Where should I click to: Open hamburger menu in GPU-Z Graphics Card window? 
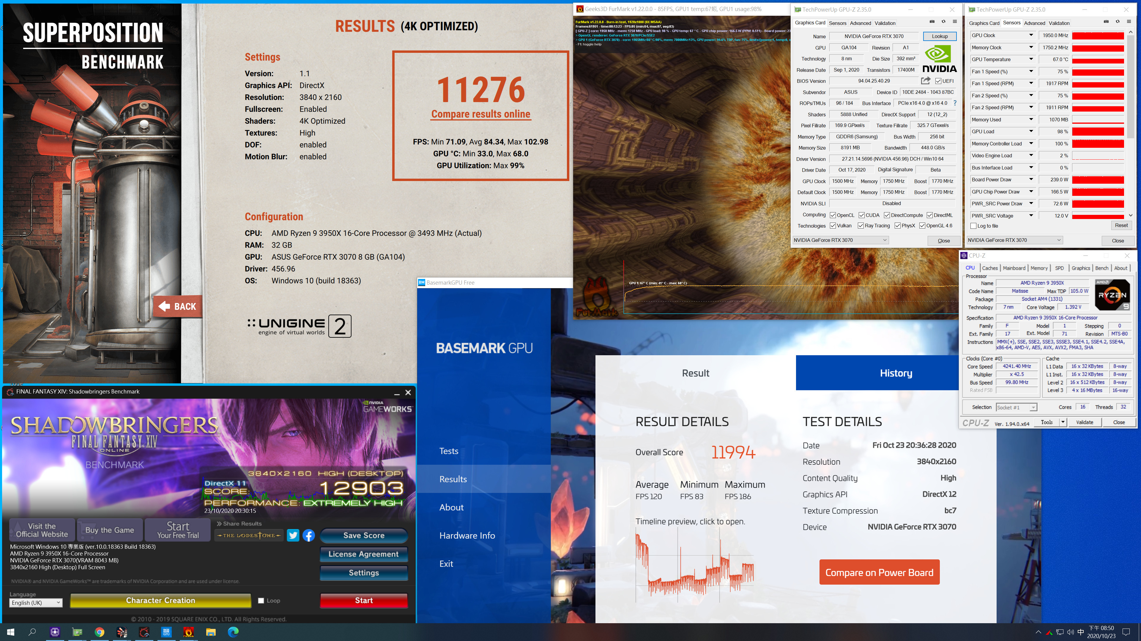(954, 22)
